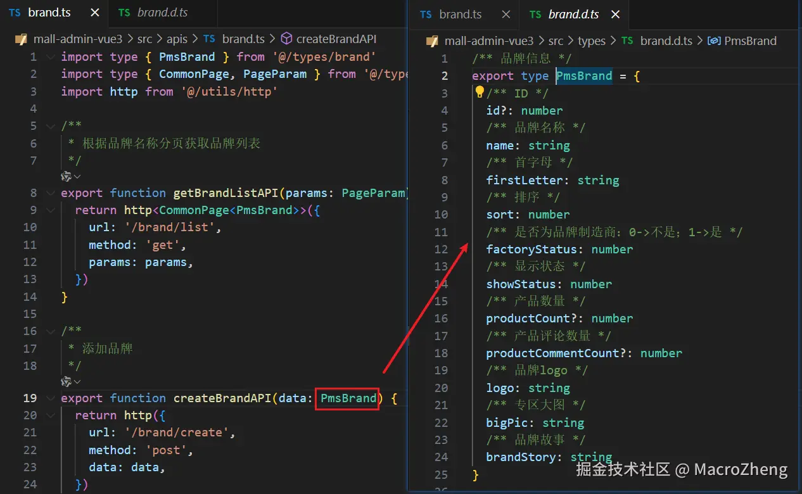802x494 pixels.
Task: Select active brand.d.ts tab in right group
Action: (x=573, y=15)
